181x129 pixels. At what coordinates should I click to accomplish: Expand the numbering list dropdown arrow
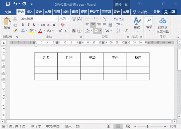click(100, 19)
